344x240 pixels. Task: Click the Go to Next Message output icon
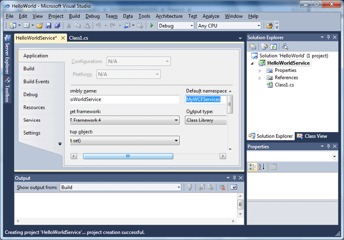pyautogui.click(x=210, y=187)
